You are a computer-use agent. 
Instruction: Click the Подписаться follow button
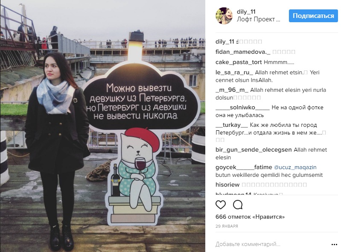point(313,16)
